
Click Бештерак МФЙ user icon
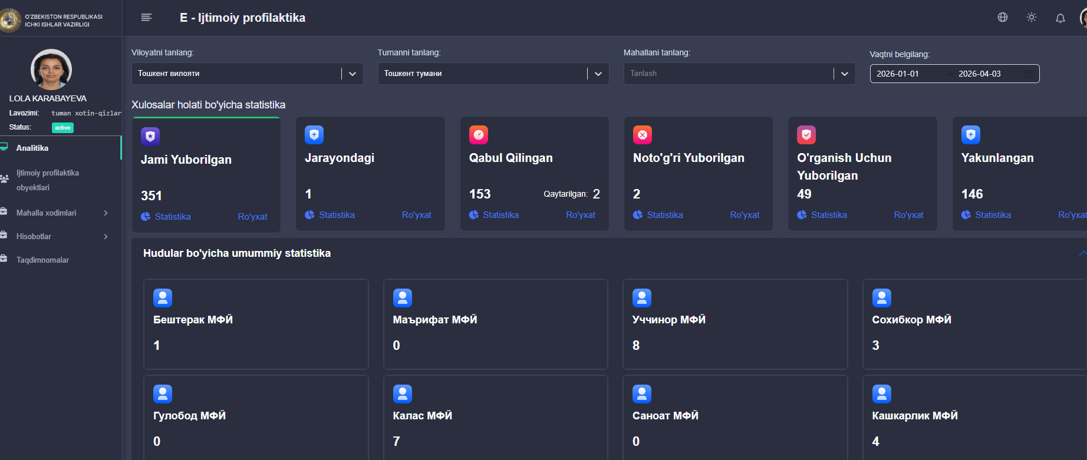[x=163, y=298]
